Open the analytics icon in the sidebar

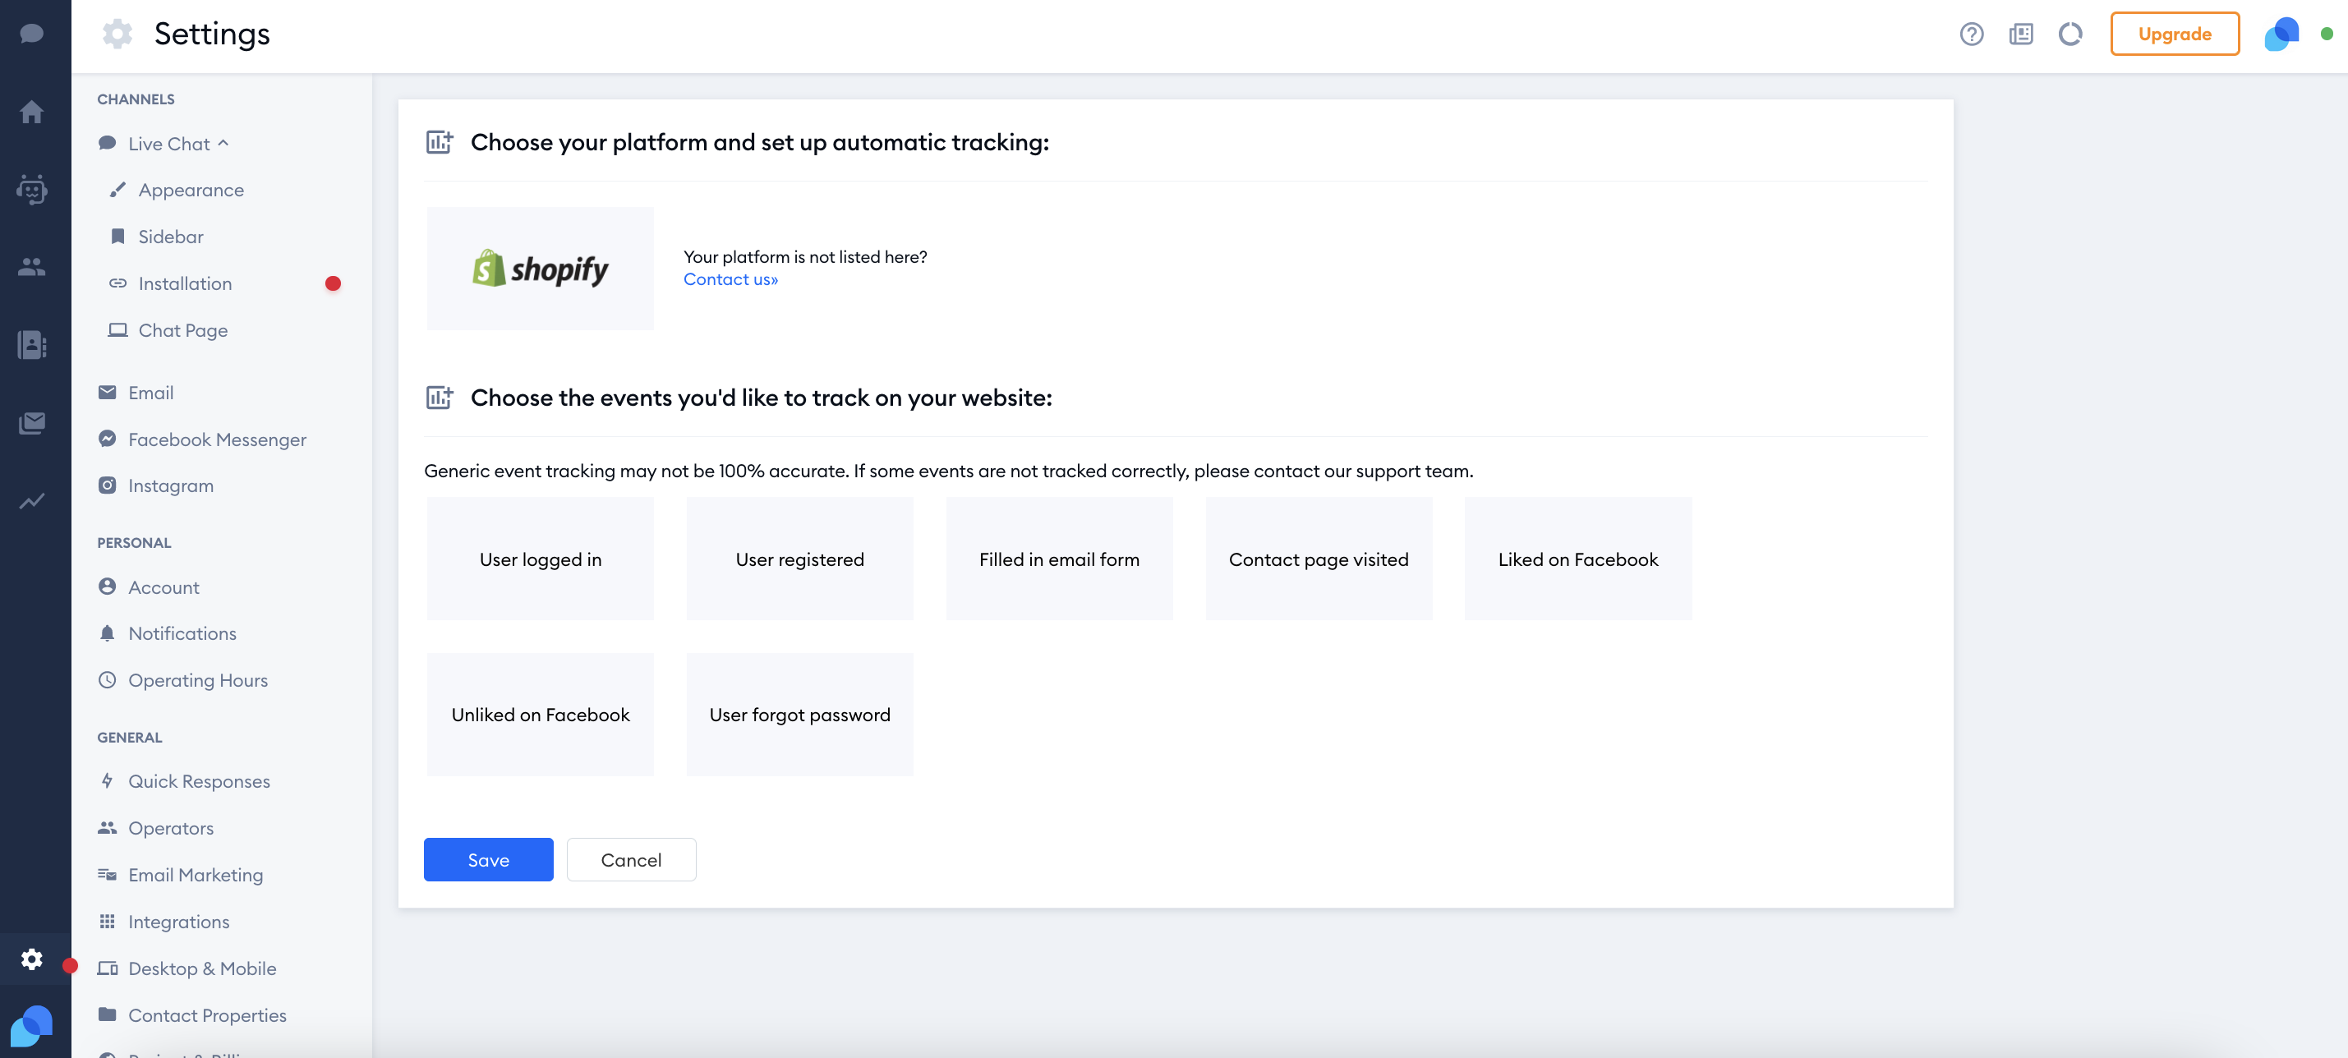(32, 501)
